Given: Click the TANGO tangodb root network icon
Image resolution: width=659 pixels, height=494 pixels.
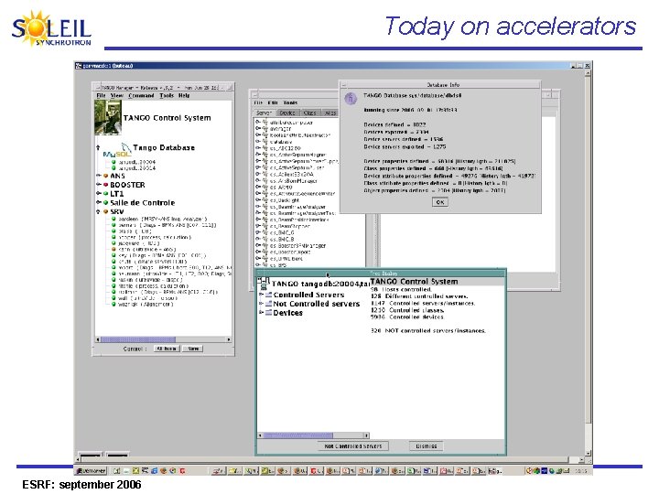Looking at the screenshot, I should tap(264, 283).
